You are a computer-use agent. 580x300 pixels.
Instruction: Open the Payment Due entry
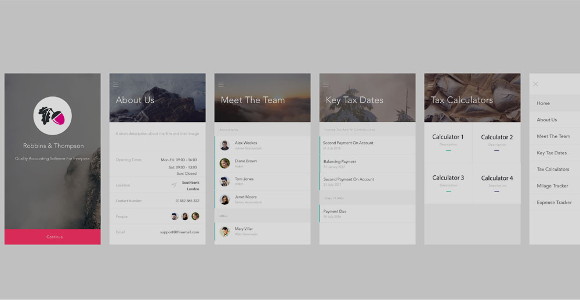pyautogui.click(x=367, y=214)
